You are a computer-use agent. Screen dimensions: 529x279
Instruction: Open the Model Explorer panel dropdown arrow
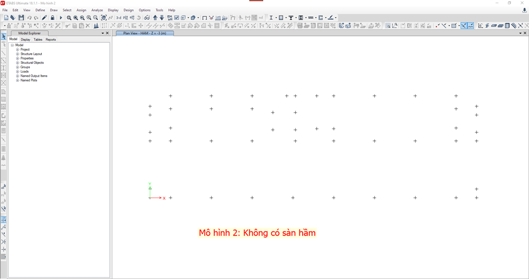(101, 33)
